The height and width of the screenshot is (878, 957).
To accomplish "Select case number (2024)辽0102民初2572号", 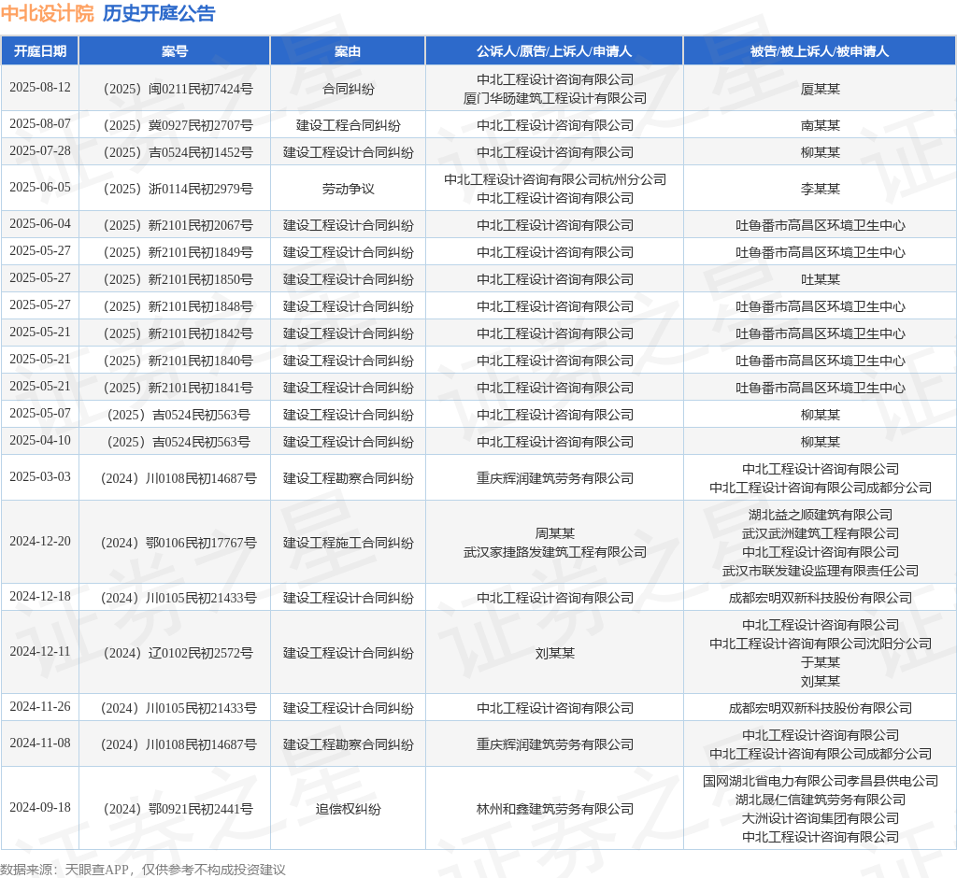I will (175, 654).
